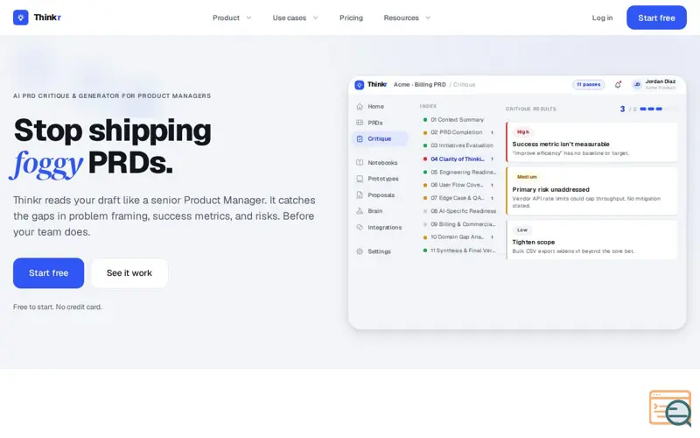Click the High severity tag
The height and width of the screenshot is (438, 700).
[522, 132]
